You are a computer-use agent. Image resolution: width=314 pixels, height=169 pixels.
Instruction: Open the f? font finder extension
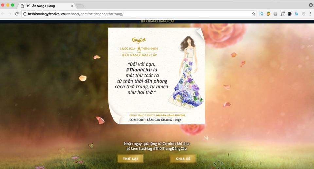coord(282,14)
